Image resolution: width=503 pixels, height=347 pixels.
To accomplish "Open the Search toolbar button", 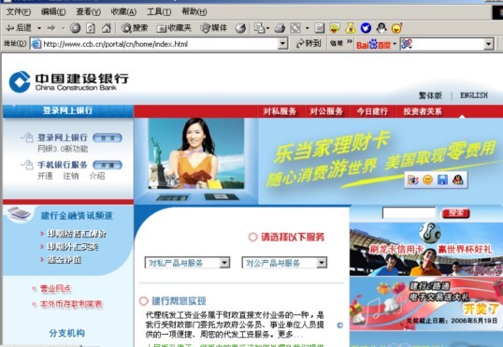I will point(135,28).
